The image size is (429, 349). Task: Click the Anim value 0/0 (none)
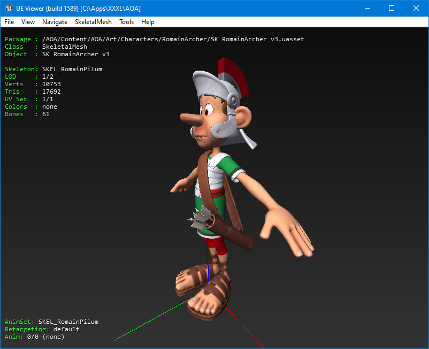tap(45, 337)
